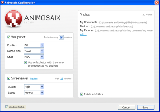This screenshot has height=112, width=160.
Task: Click the Animosaix Configuration title text
Action: pyautogui.click(x=20, y=3)
